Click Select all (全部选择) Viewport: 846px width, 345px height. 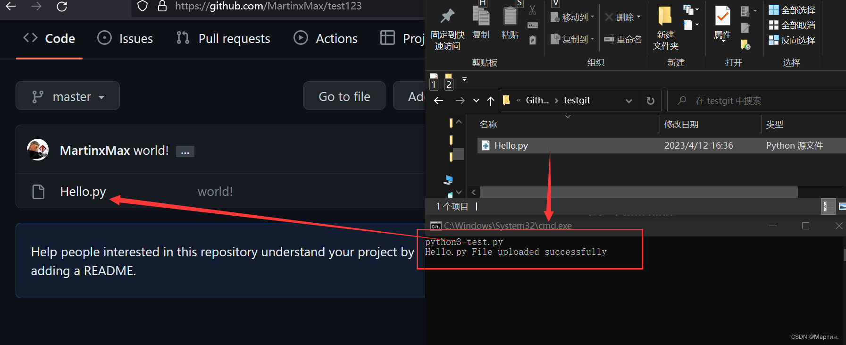click(x=792, y=10)
